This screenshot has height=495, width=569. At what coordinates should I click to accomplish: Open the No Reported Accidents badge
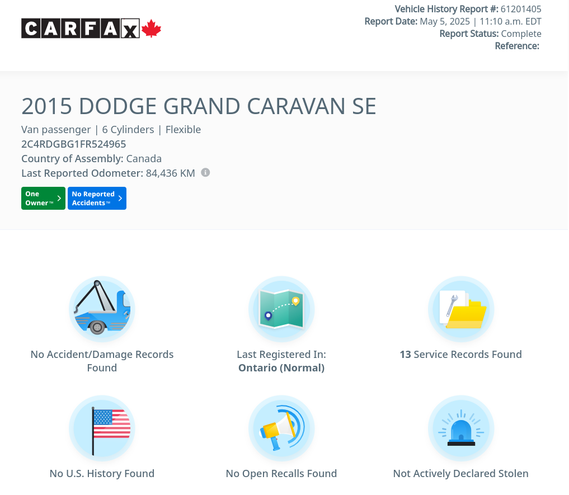point(97,198)
